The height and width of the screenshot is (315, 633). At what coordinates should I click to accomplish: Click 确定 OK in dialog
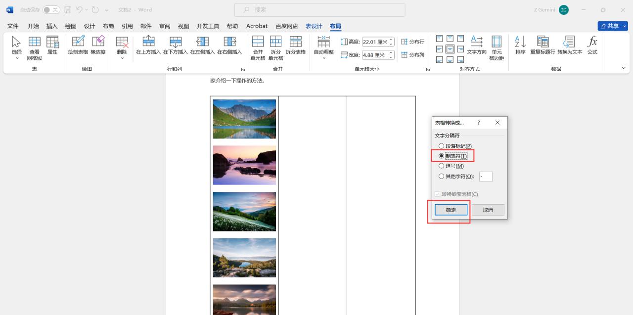click(451, 210)
